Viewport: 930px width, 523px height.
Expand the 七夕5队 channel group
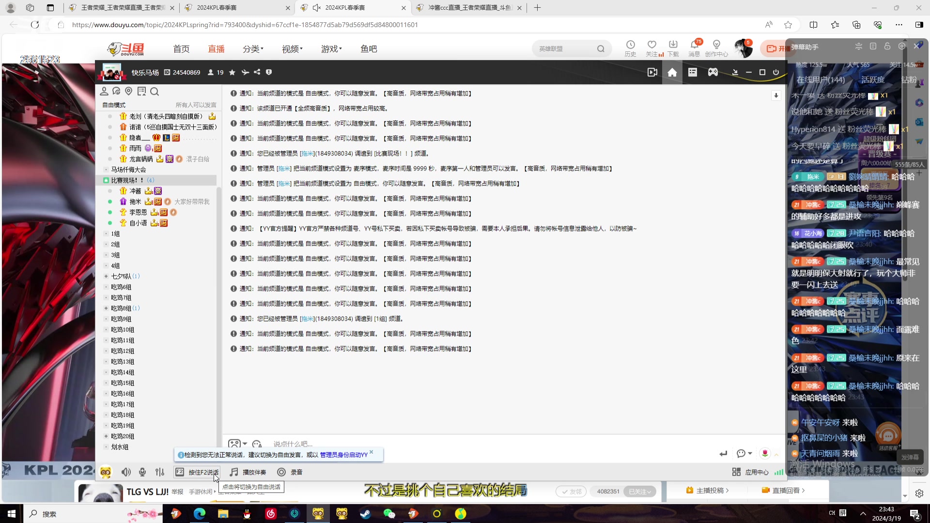[106, 277]
